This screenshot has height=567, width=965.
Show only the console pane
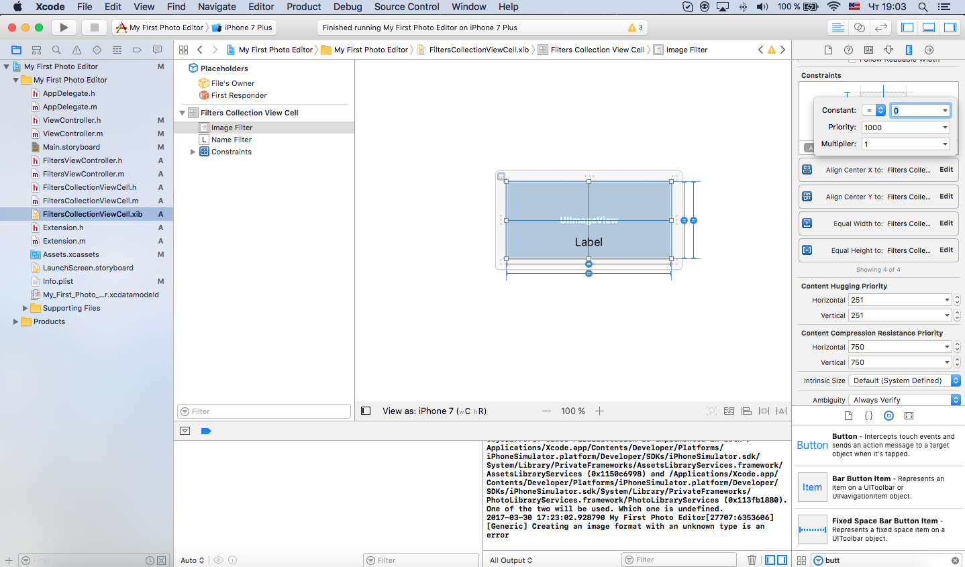(782, 560)
